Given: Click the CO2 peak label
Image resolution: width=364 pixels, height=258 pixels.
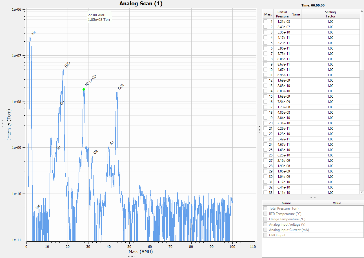Looking at the screenshot, I should click(x=121, y=87).
